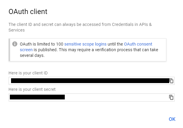Click the redacted client ID value
Viewport: 183px width, 128px height.
(x=90, y=81)
